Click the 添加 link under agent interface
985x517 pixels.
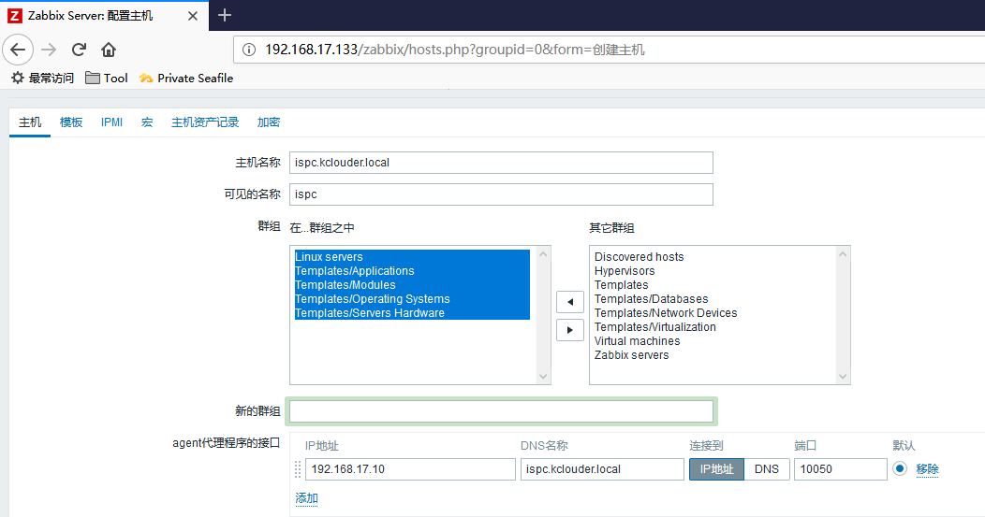click(306, 498)
